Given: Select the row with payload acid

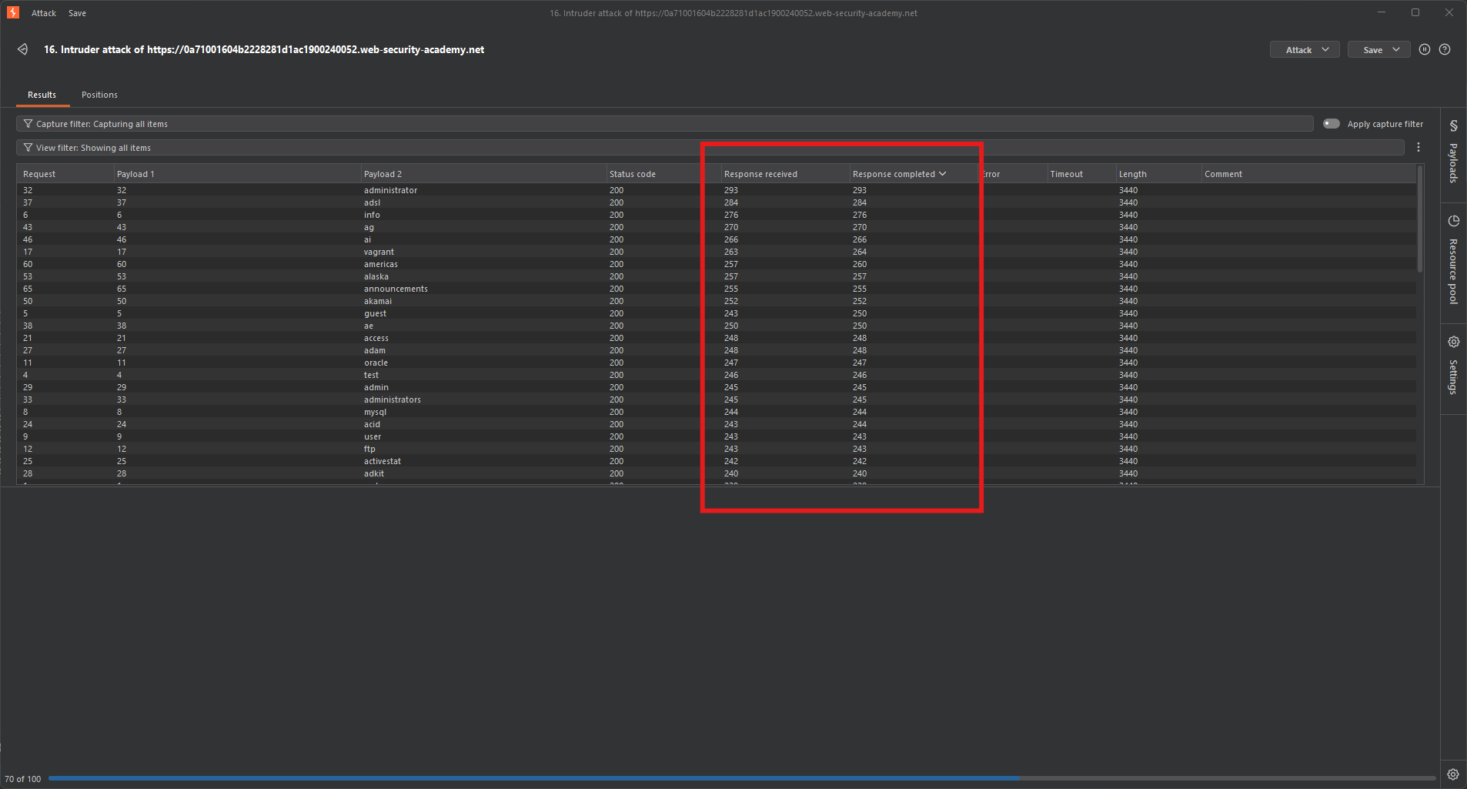Looking at the screenshot, I should 717,424.
